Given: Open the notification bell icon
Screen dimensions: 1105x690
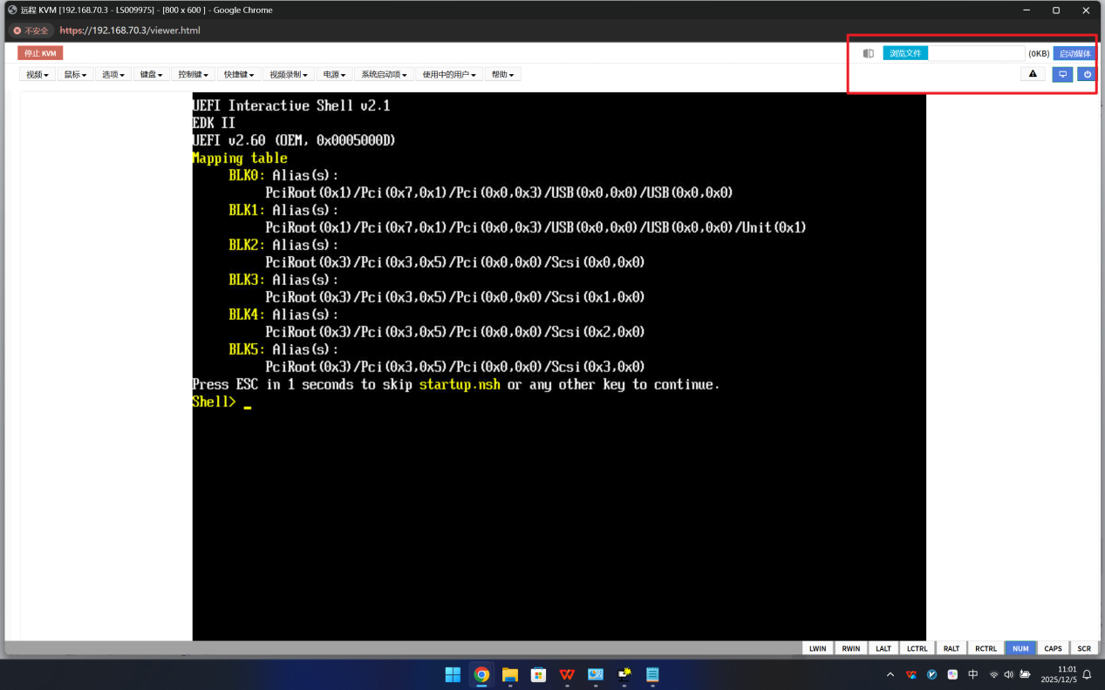Looking at the screenshot, I should pyautogui.click(x=1088, y=674).
